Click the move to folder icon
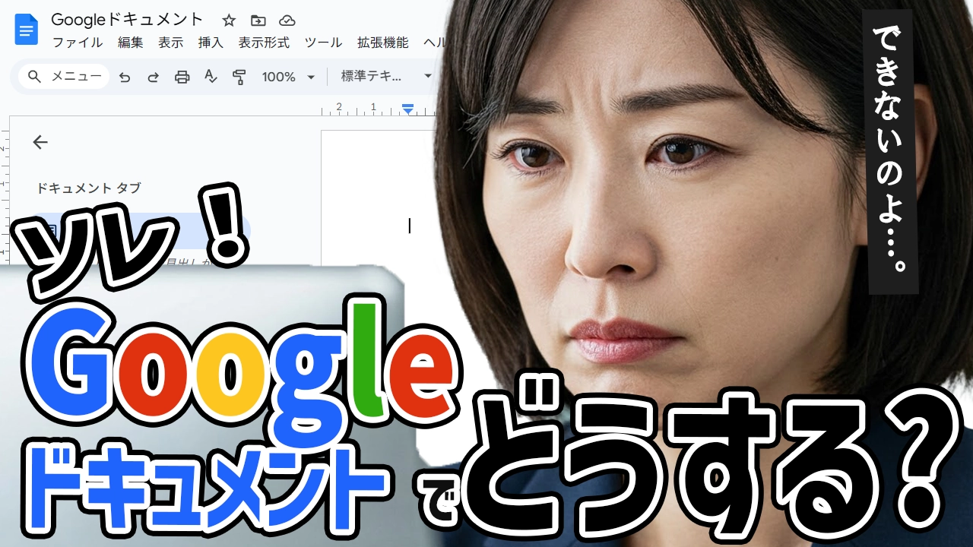Image resolution: width=973 pixels, height=547 pixels. [258, 21]
